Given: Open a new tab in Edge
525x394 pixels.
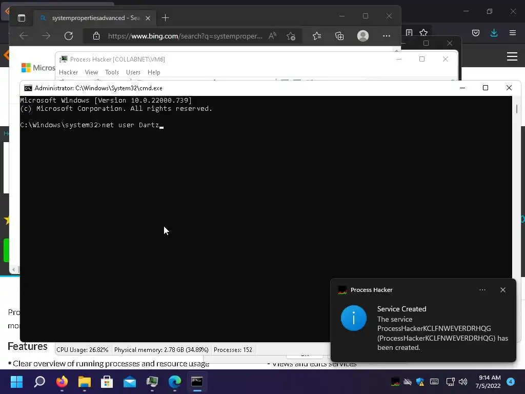Looking at the screenshot, I should click(x=165, y=18).
